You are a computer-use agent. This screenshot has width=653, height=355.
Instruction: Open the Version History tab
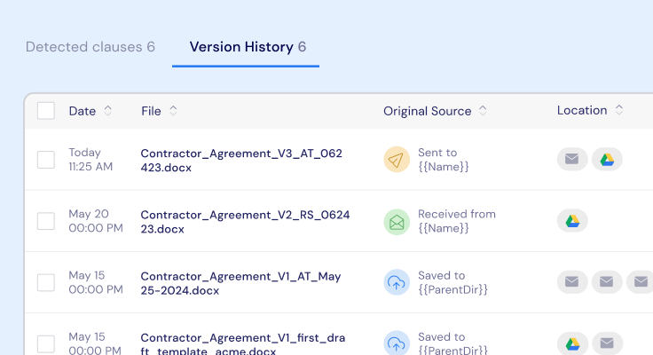pos(248,47)
